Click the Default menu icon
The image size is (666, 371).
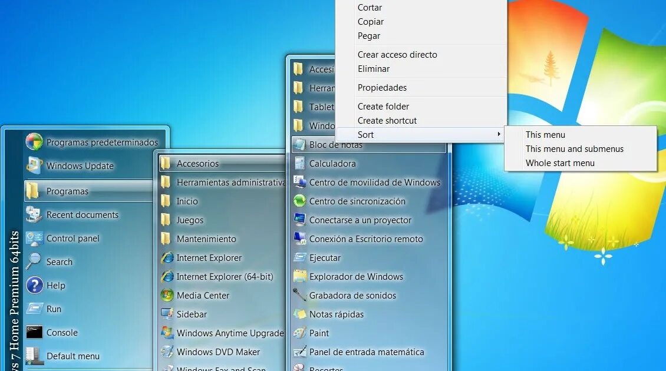click(x=34, y=356)
